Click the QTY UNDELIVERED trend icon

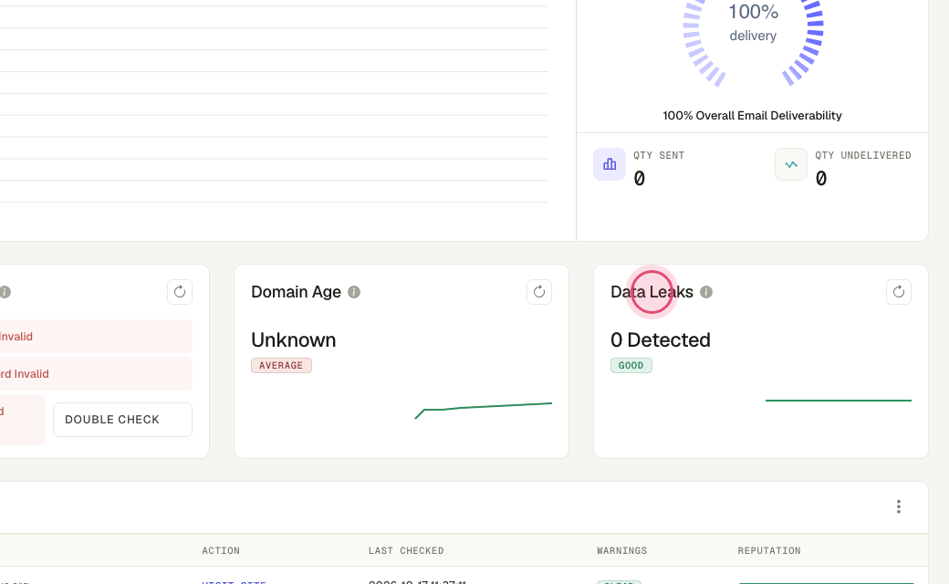(791, 164)
